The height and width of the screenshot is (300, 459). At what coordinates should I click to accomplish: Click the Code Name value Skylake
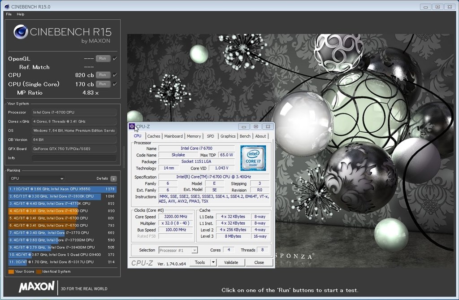[178, 155]
